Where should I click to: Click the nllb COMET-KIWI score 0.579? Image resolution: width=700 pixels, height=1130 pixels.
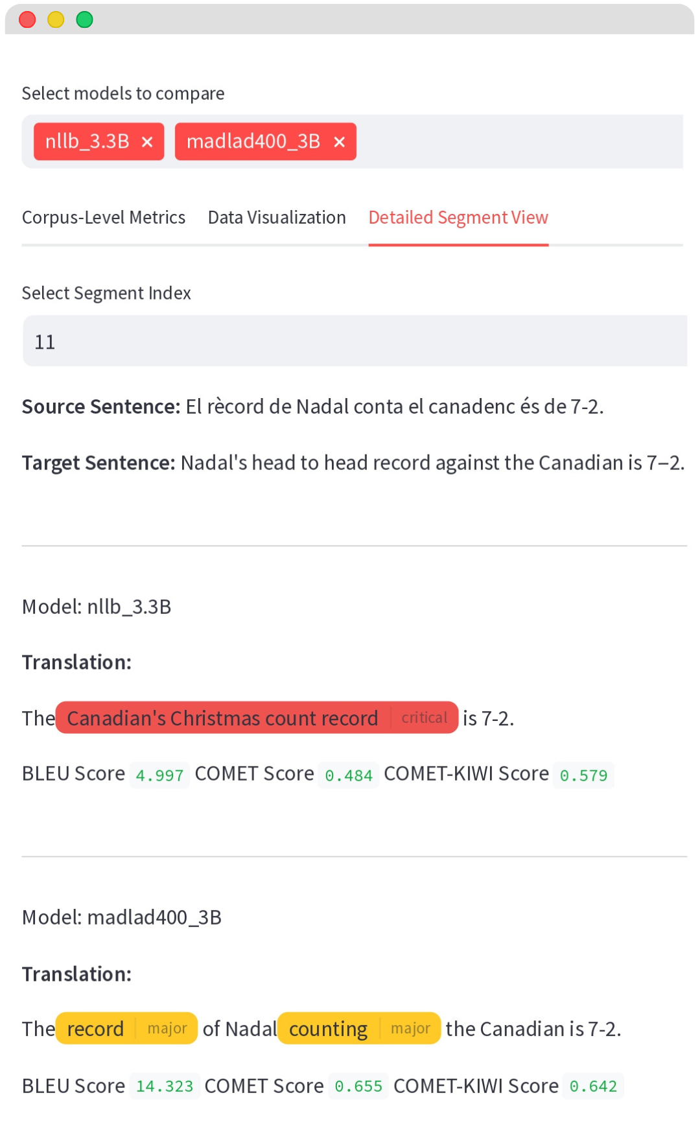tap(583, 775)
